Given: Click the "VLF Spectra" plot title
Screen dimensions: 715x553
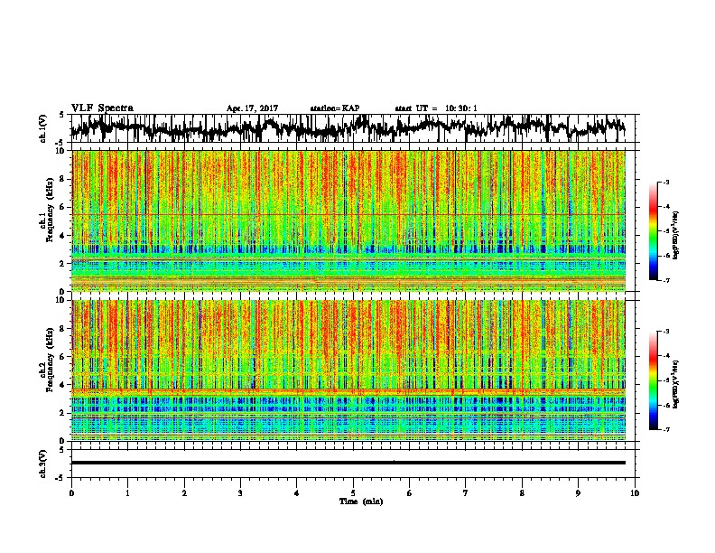Looking at the screenshot, I should click(102, 108).
